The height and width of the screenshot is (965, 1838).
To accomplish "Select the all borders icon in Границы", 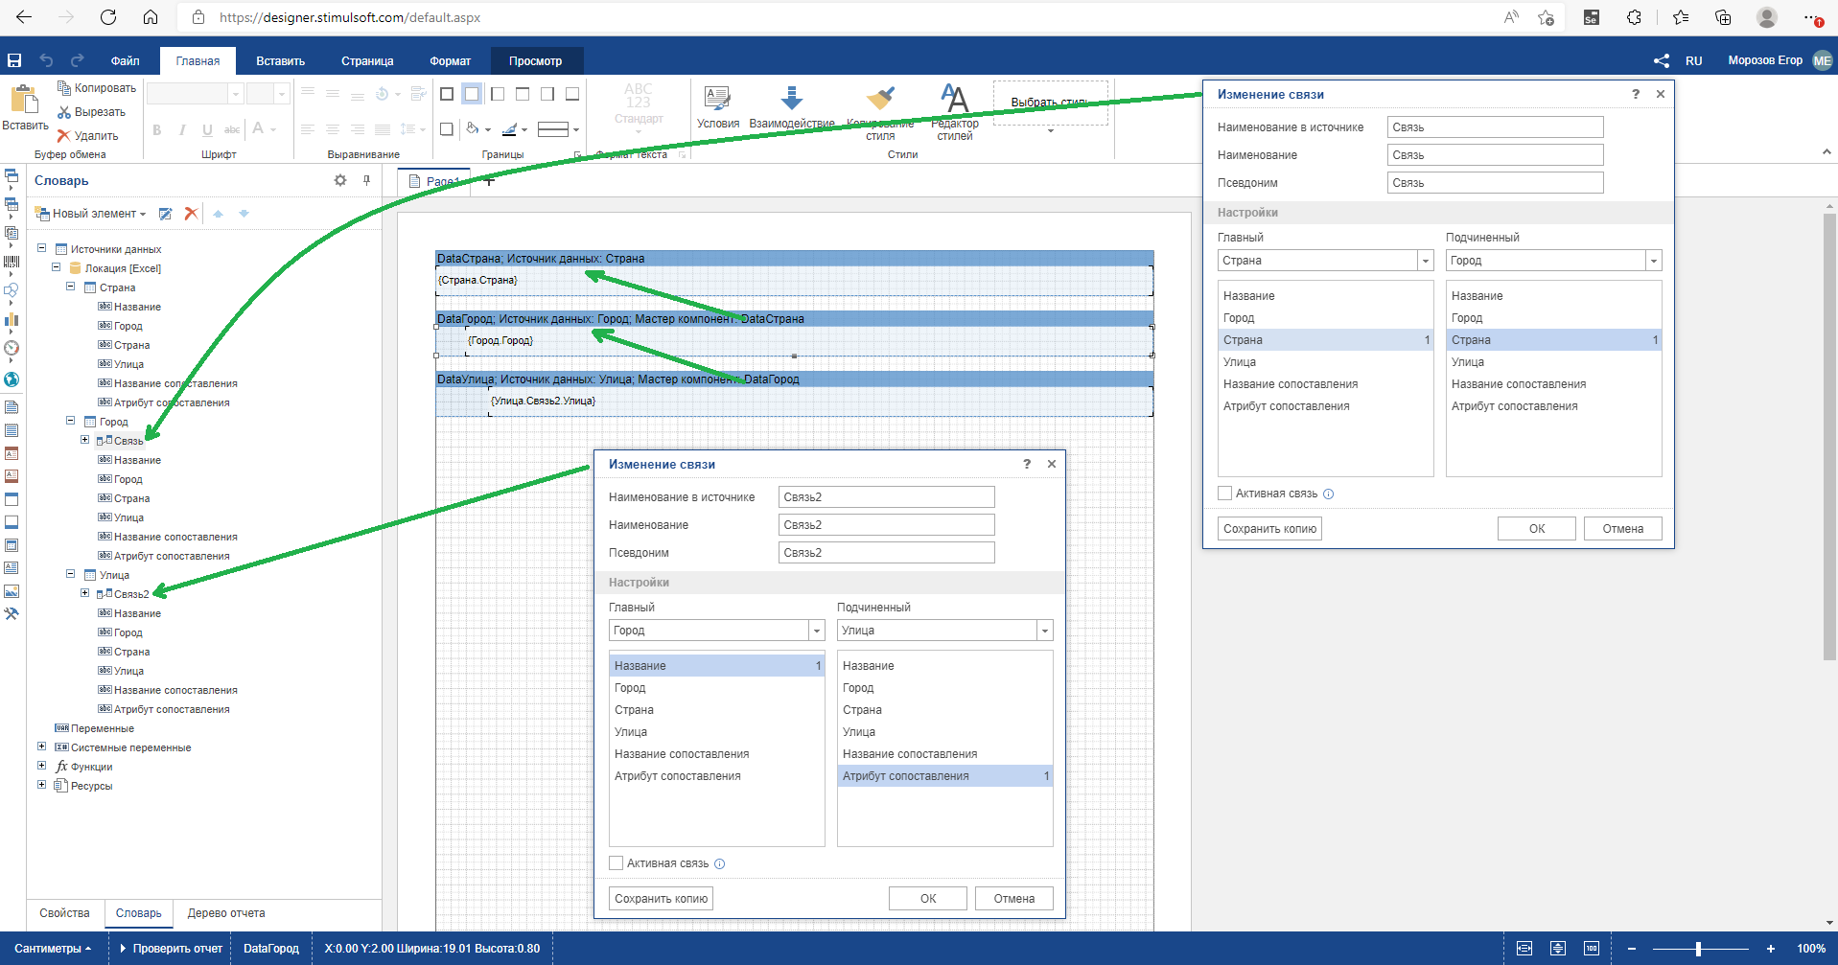I will click(x=447, y=94).
